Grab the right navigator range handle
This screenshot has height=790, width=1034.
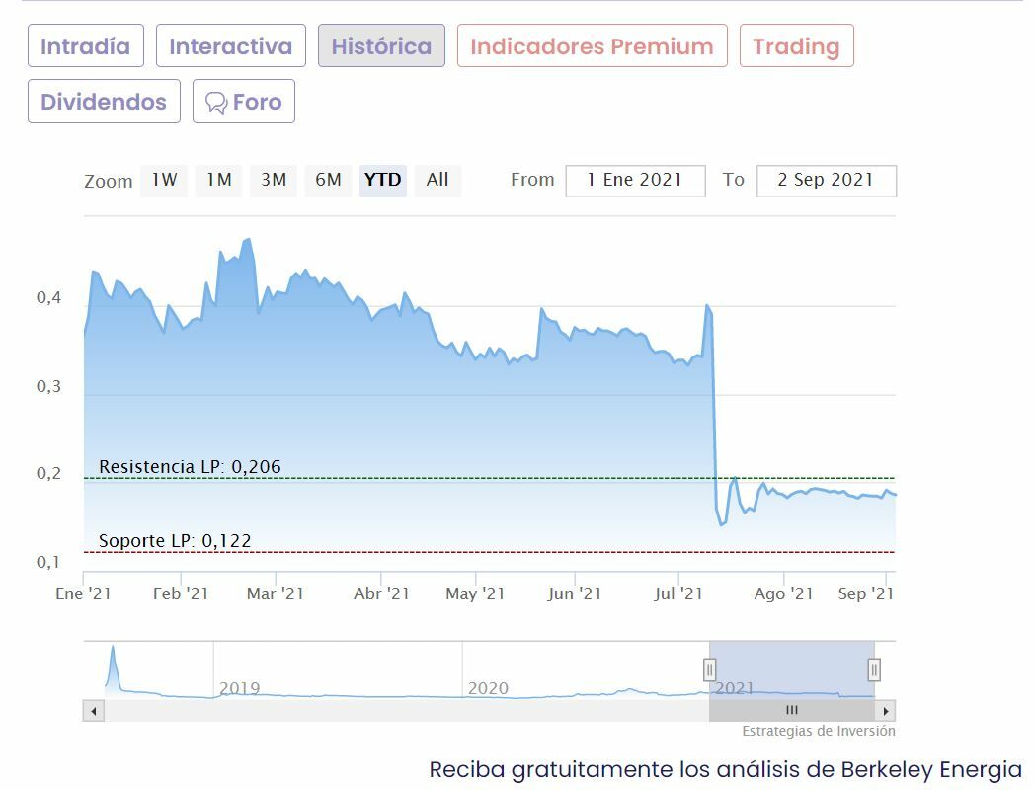(x=874, y=670)
